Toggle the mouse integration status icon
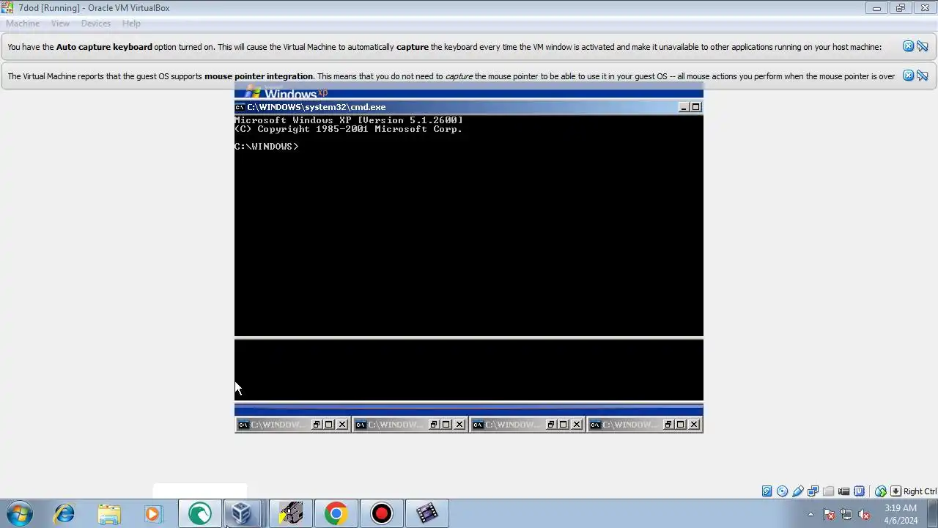This screenshot has height=528, width=938. coord(880,491)
